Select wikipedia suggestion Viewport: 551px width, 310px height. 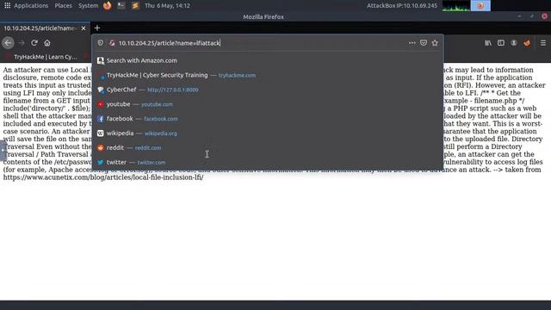pos(268,133)
